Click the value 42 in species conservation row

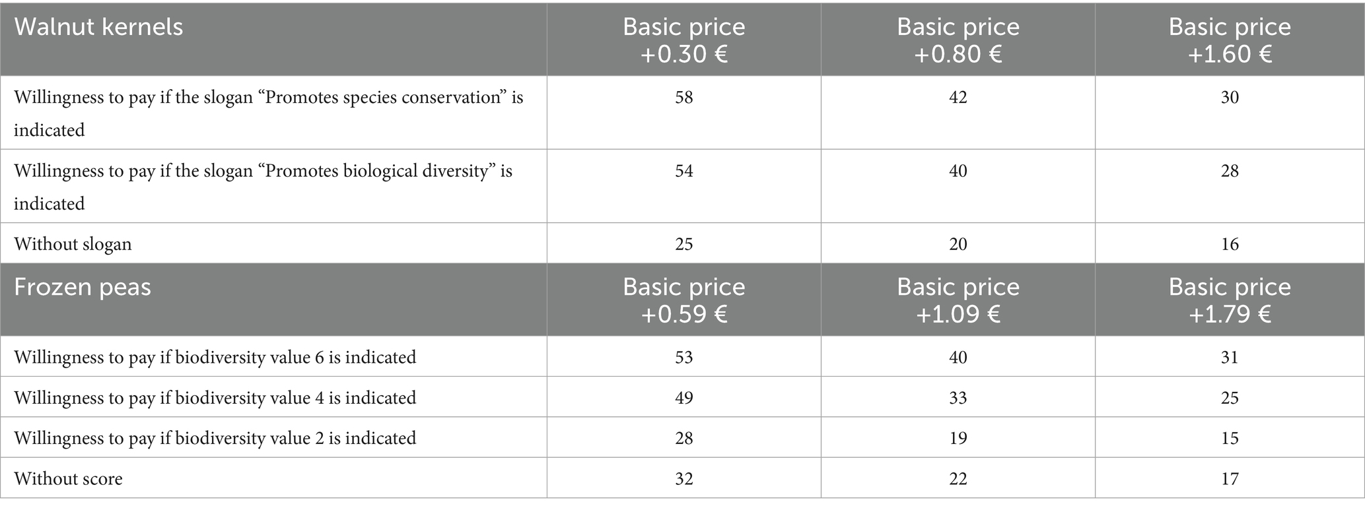click(x=958, y=98)
